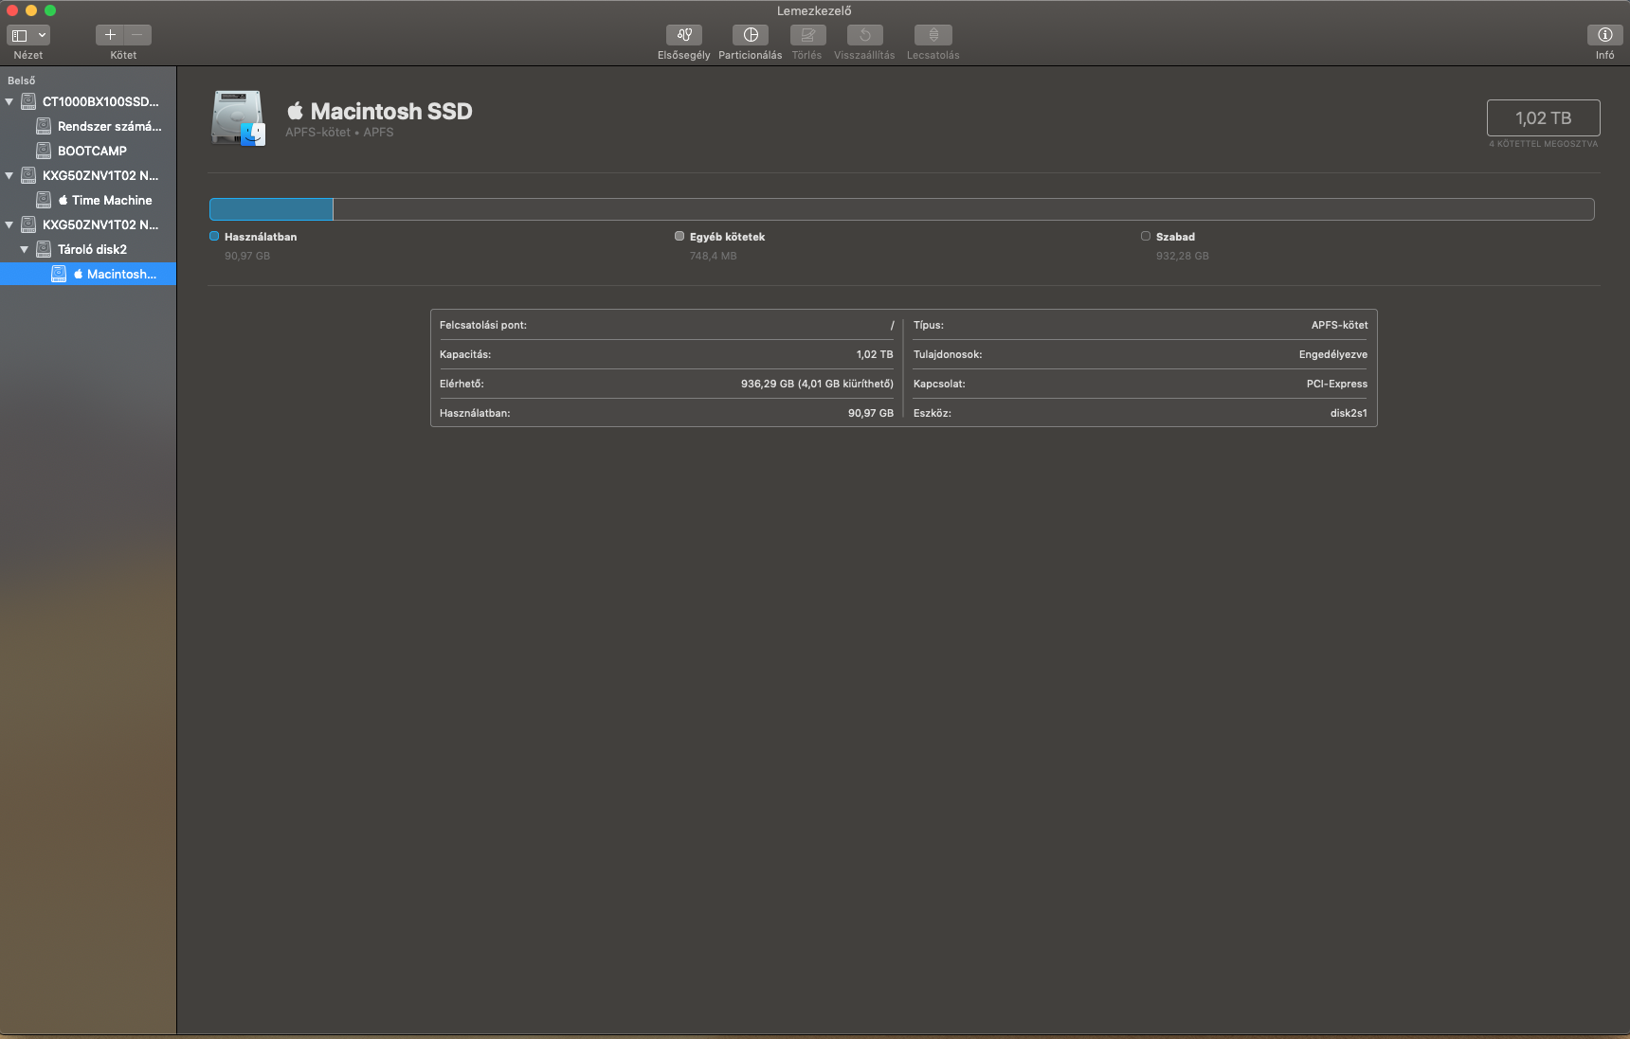Viewport: 1630px width, 1039px height.
Task: Click the disk2s1 device value
Action: tap(1349, 413)
